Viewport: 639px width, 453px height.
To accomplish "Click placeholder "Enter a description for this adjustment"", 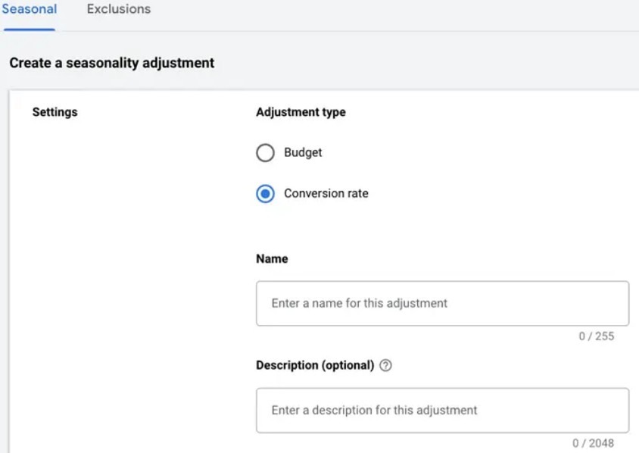I will click(x=374, y=410).
